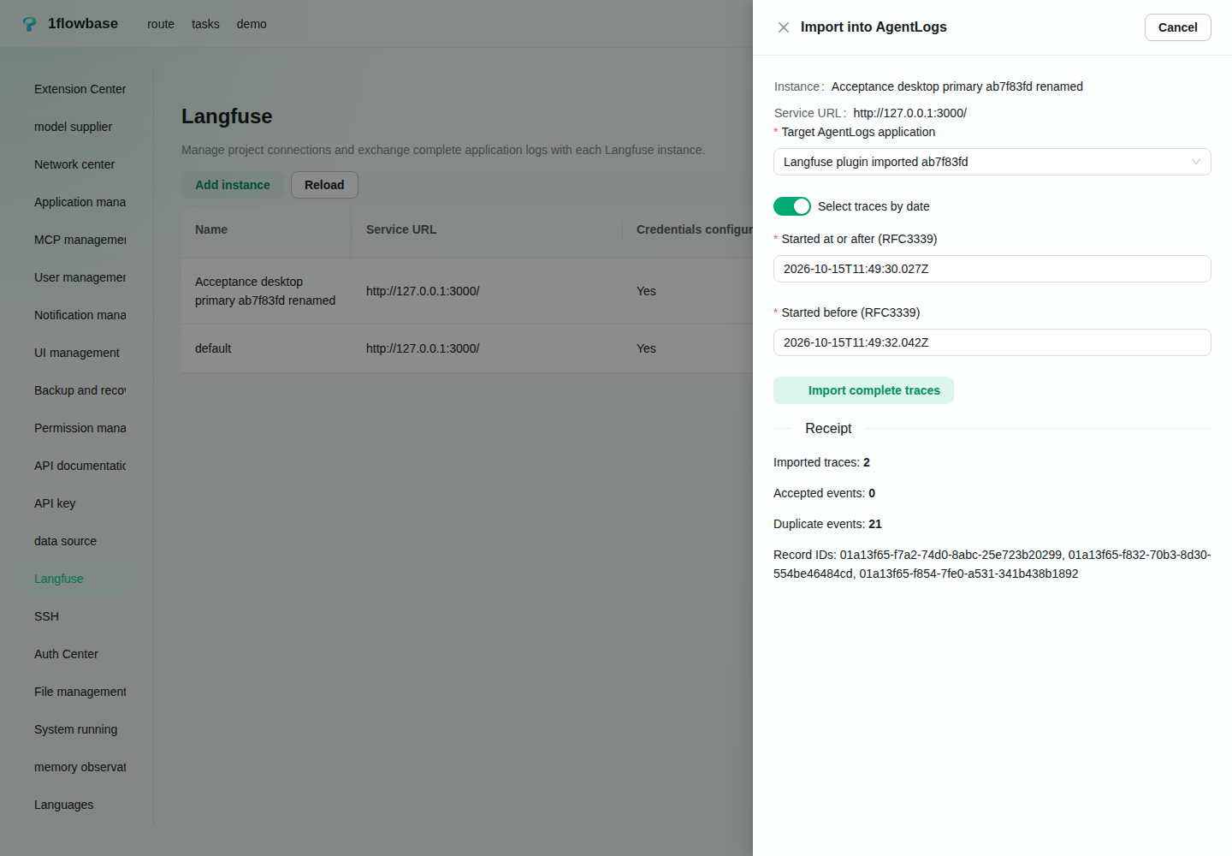The height and width of the screenshot is (856, 1232).
Task: Select UI management in sidebar
Action: tap(77, 353)
